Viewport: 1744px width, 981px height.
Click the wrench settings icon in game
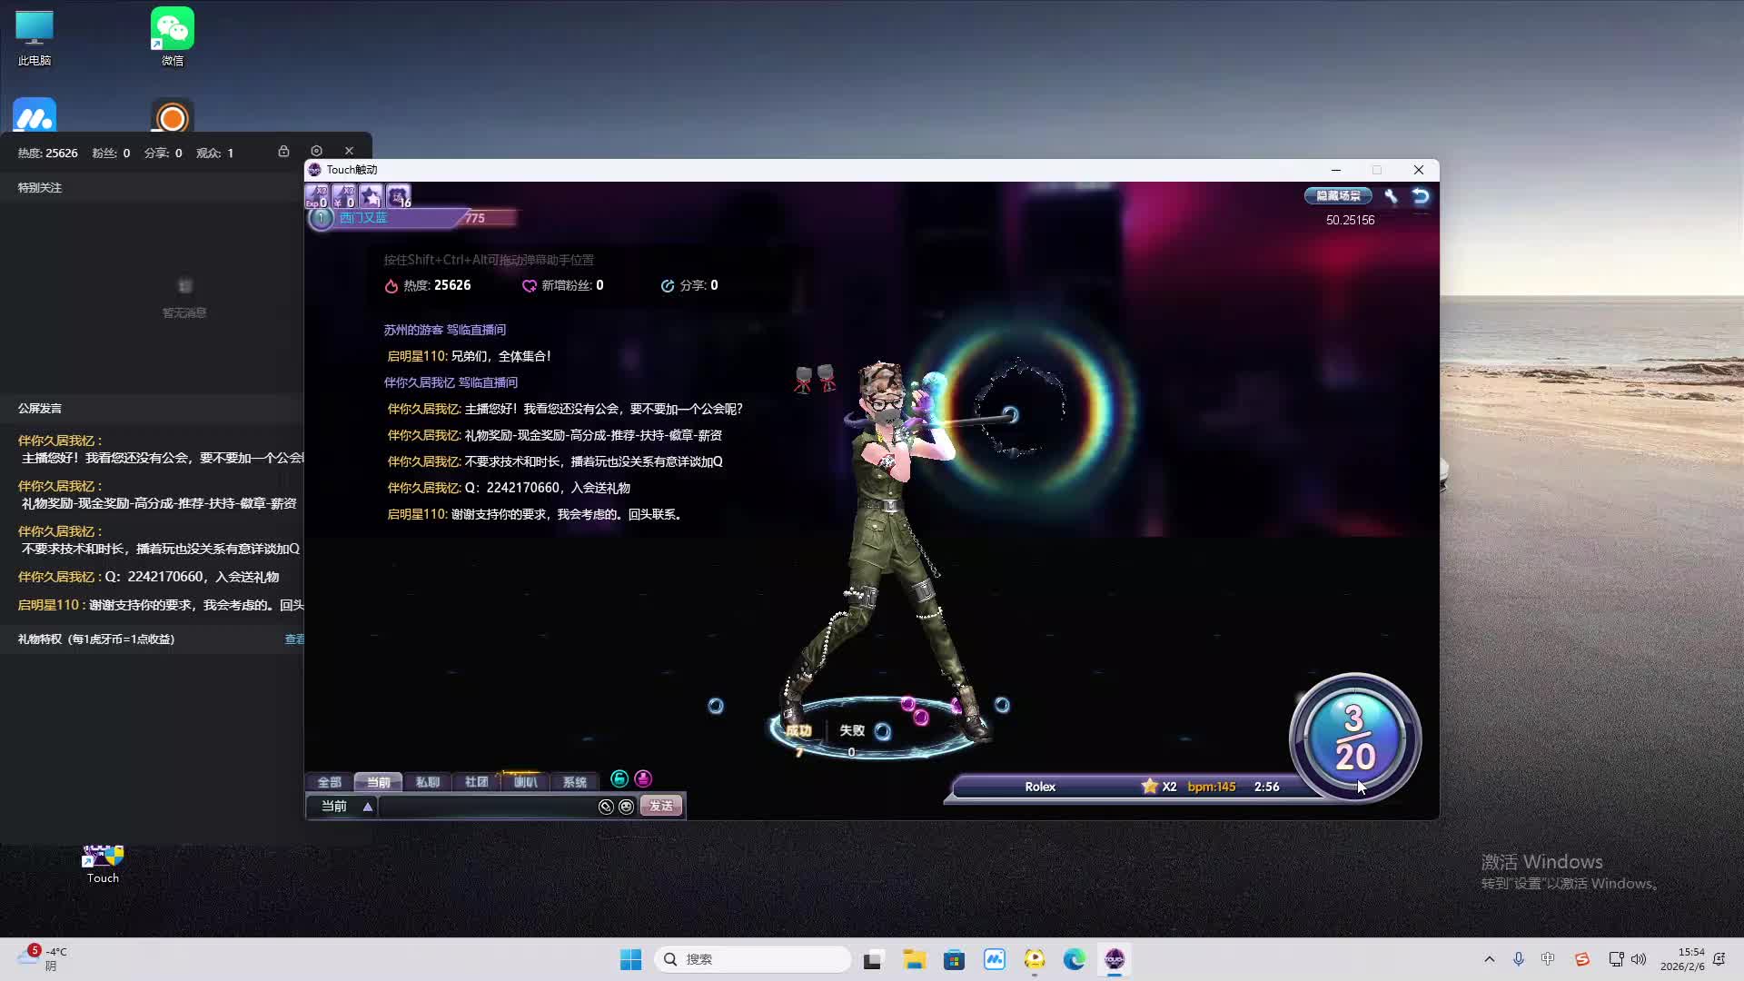click(1391, 195)
